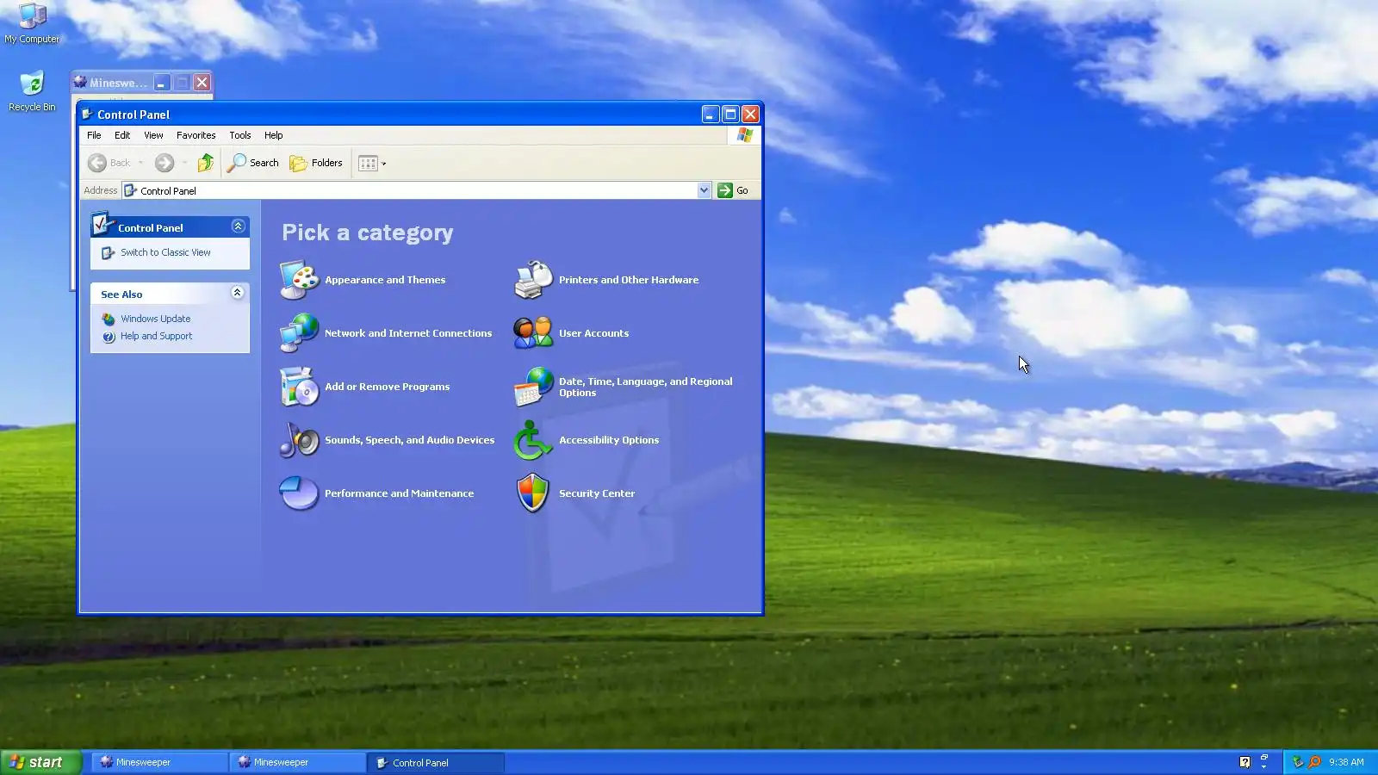Open the Performance and Maintenance pie icon
1378x775 pixels.
click(x=300, y=493)
